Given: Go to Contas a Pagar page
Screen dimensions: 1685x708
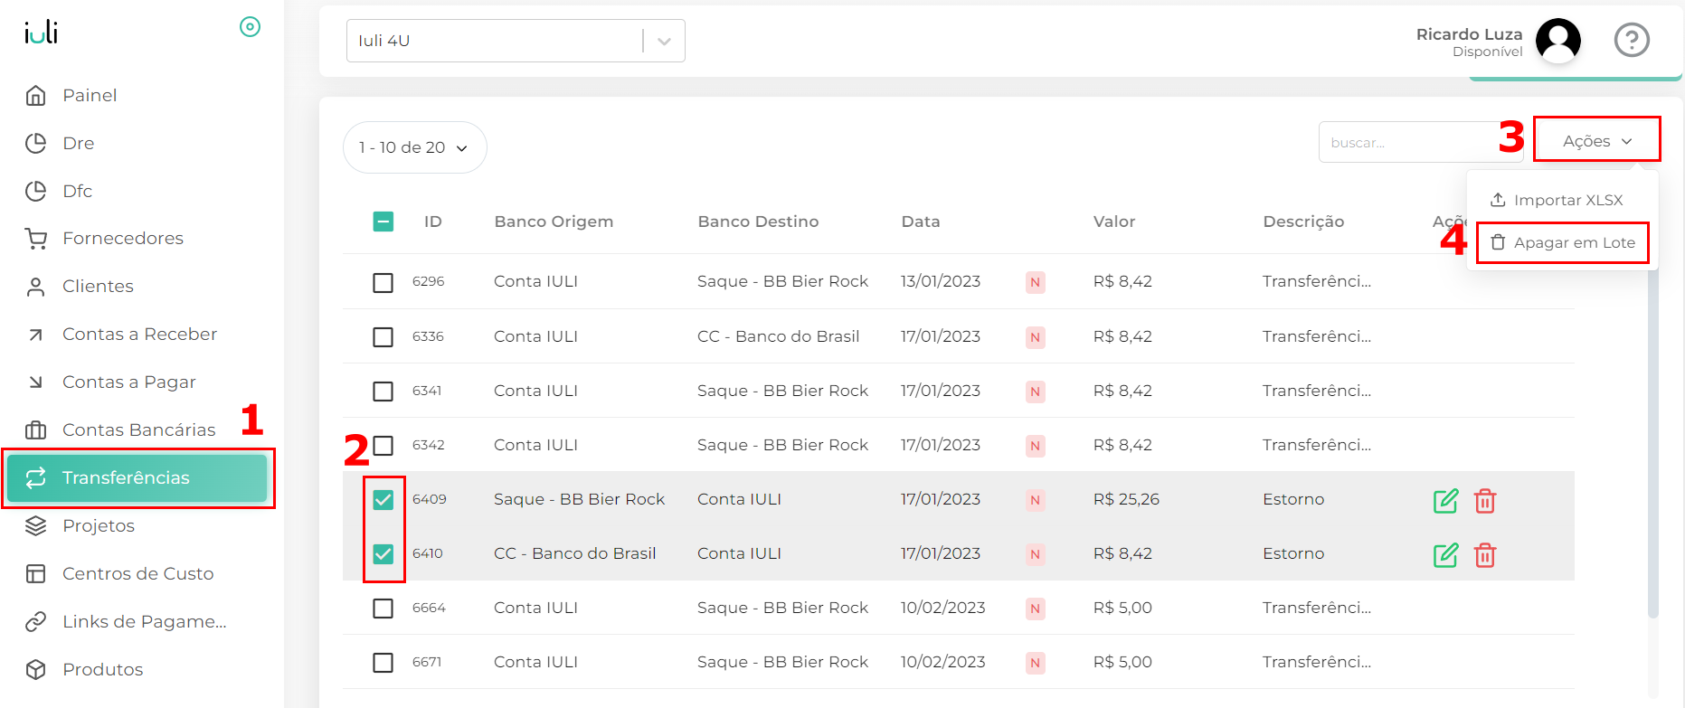Looking at the screenshot, I should [x=128, y=382].
